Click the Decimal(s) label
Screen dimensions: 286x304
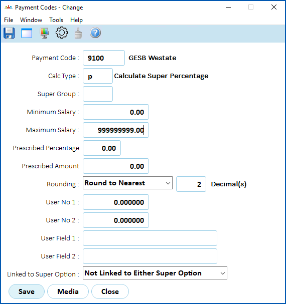point(229,184)
